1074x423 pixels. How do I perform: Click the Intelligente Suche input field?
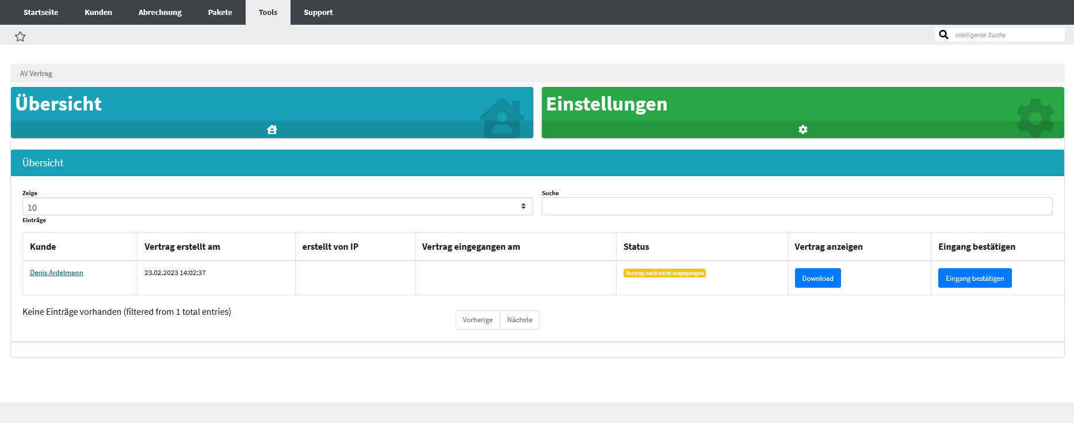(1007, 35)
